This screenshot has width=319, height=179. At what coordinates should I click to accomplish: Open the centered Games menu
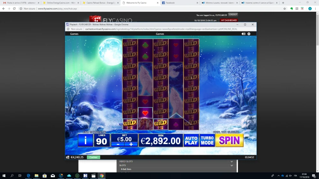[160, 34]
